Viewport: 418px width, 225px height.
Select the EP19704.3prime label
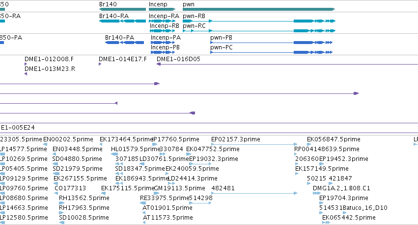click(344, 198)
